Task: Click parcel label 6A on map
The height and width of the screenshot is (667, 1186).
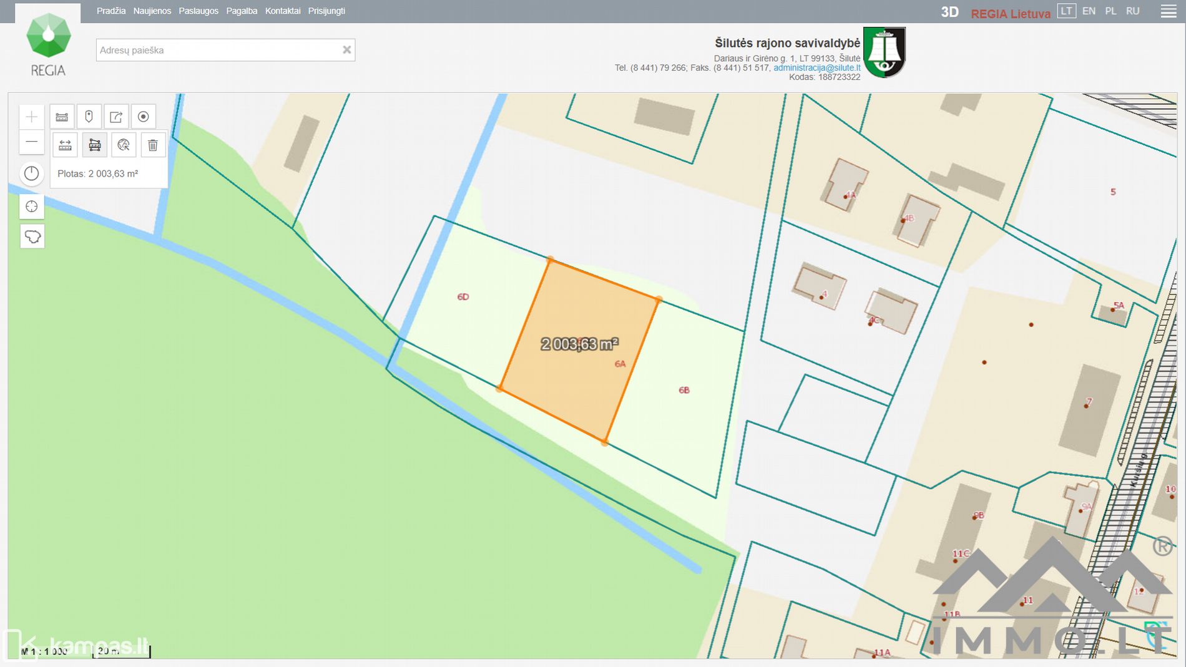Action: 620,364
